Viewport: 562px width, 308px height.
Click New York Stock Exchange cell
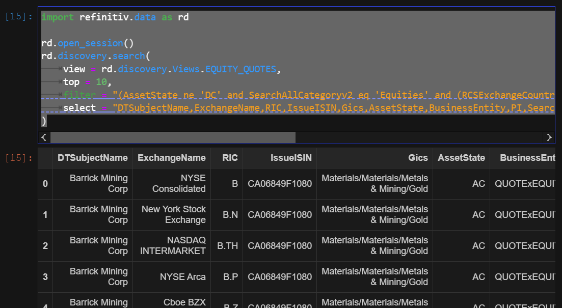coord(172,215)
